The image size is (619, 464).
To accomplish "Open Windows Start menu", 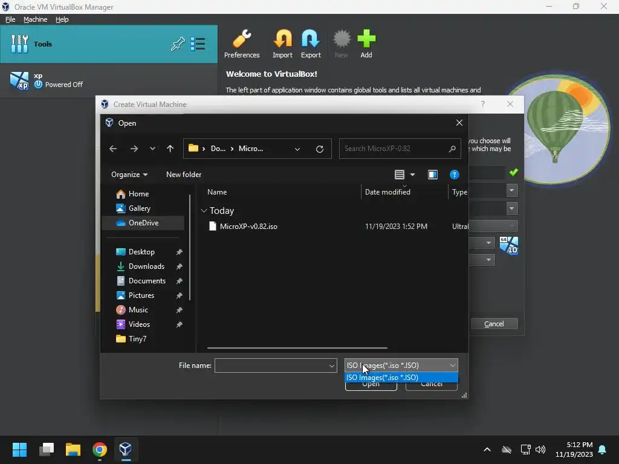I will [x=19, y=449].
